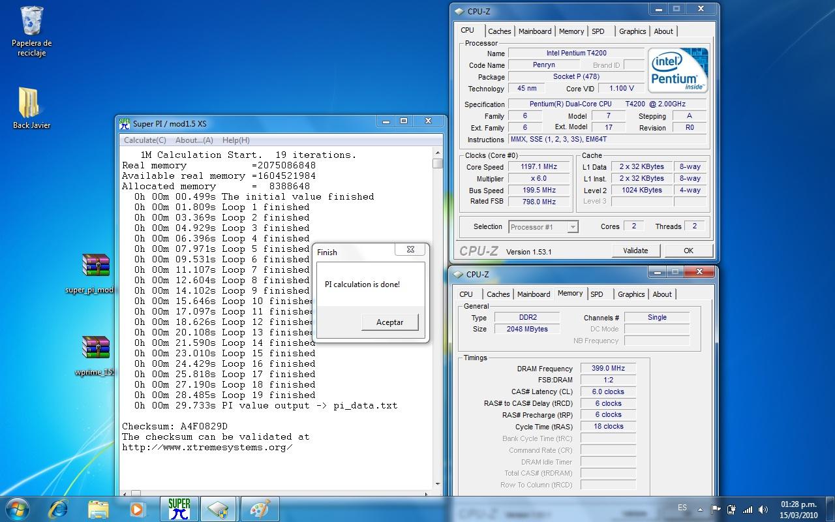Click Super PI vertical scrollbar down arrow

tap(438, 484)
